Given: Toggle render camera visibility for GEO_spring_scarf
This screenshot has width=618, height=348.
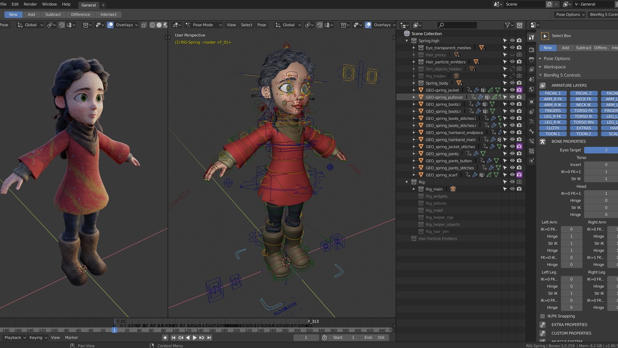Looking at the screenshot, I should coord(519,174).
